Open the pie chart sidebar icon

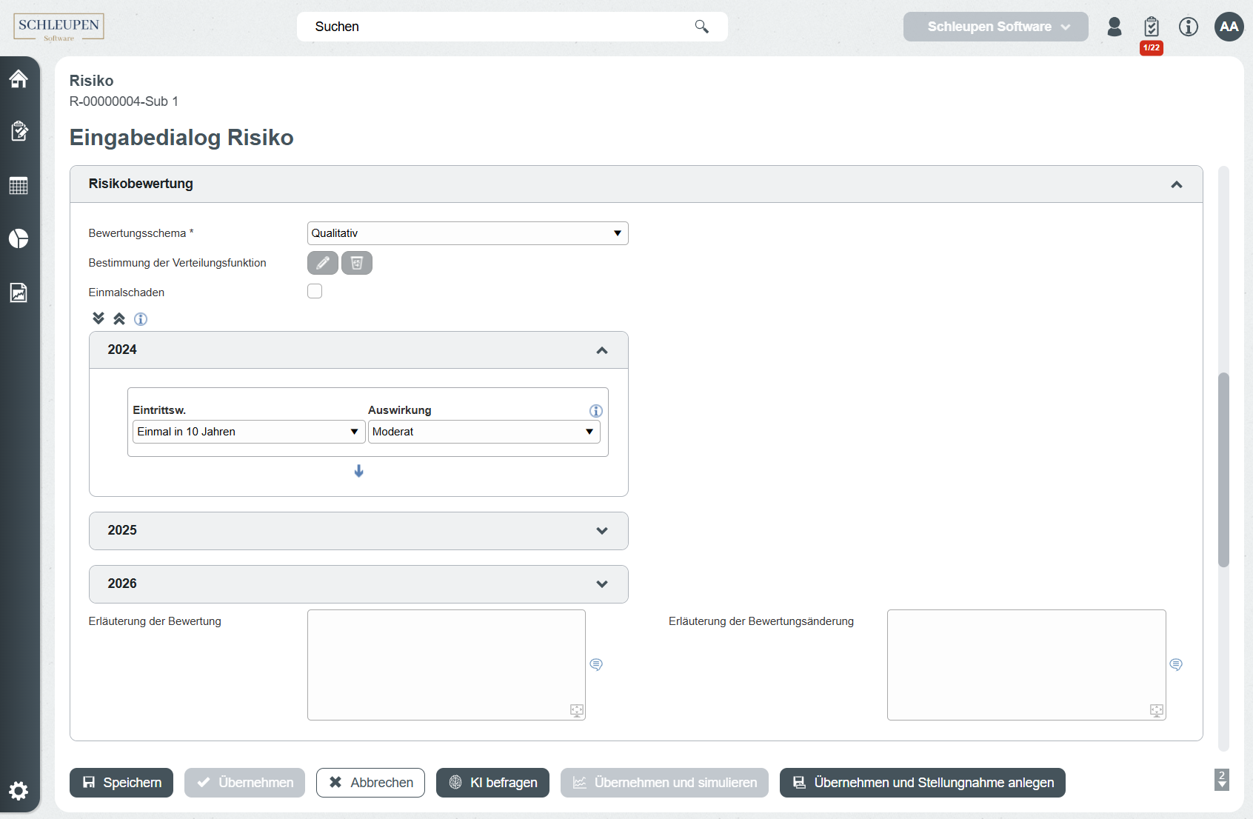coord(19,238)
